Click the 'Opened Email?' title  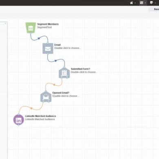click(x=61, y=93)
